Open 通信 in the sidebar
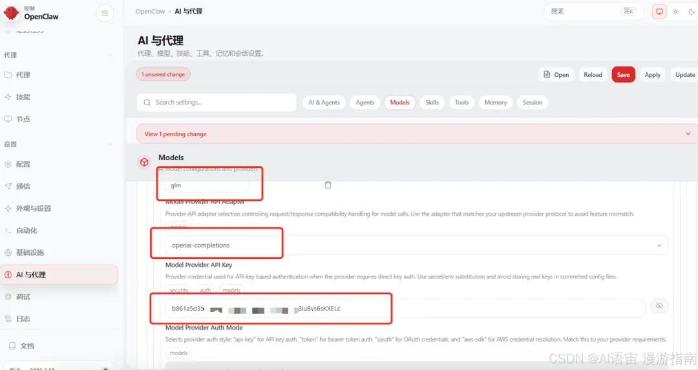 pos(59,187)
